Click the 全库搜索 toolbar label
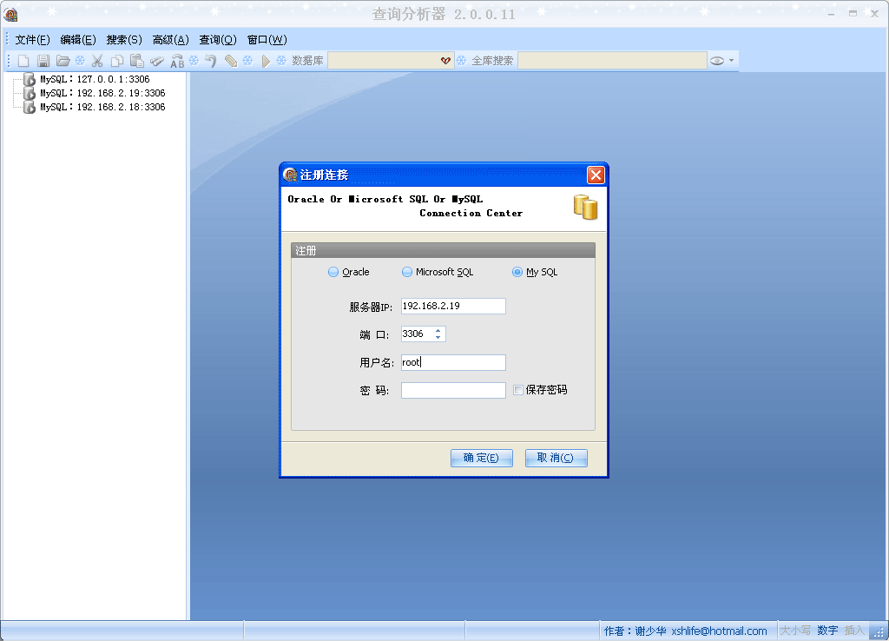889x641 pixels. (x=492, y=61)
